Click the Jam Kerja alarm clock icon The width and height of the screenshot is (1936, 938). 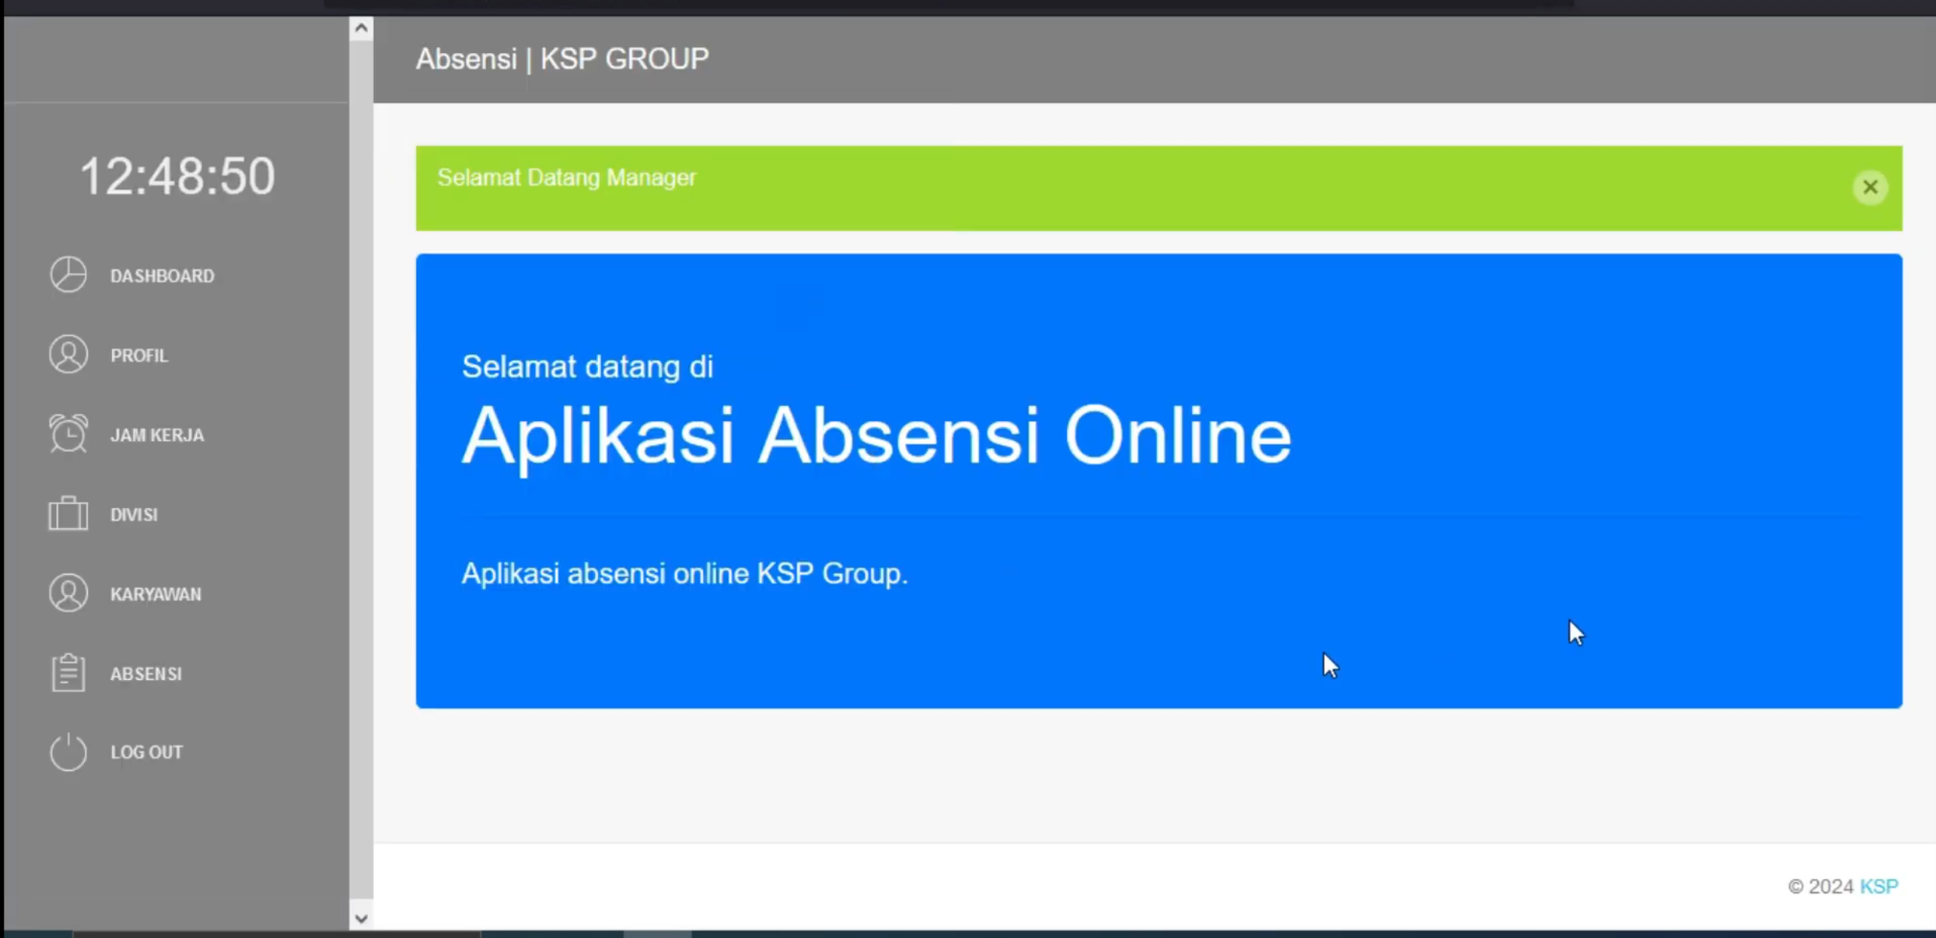68,434
